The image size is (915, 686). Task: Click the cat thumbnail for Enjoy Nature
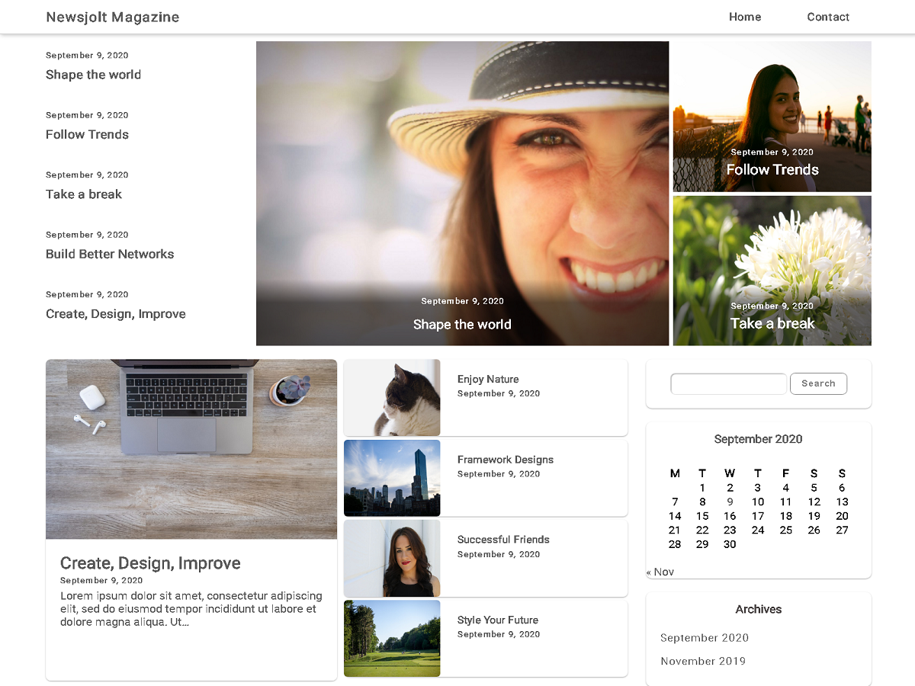pos(391,397)
